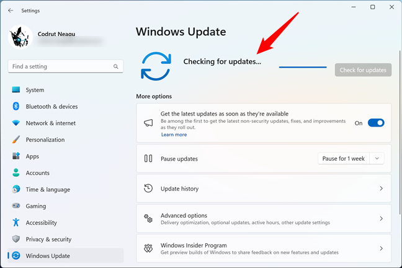Click the Advanced options gears icon
Viewport: 402px width, 268px height.
coord(148,218)
